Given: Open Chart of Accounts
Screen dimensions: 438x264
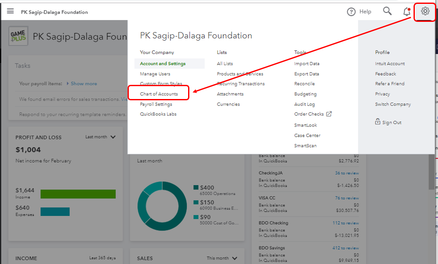Looking at the screenshot, I should point(158,94).
